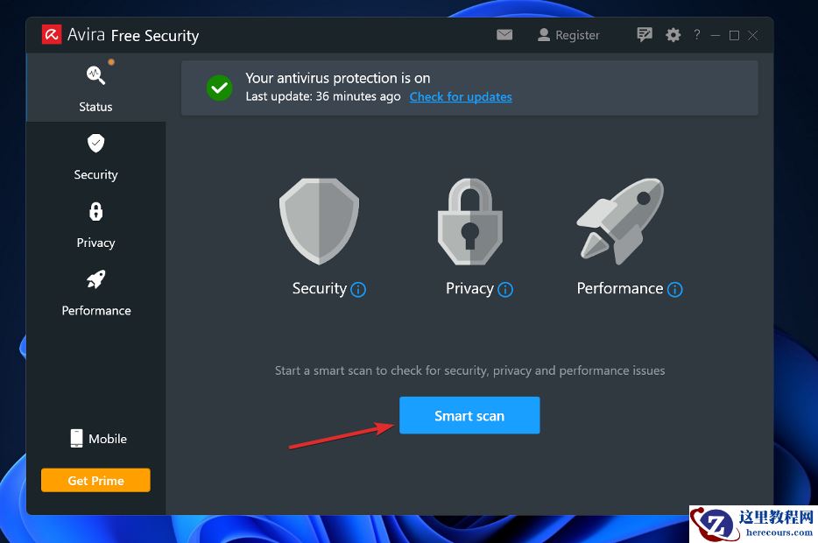Click Register to create an account
Image resolution: width=818 pixels, height=543 pixels.
pyautogui.click(x=568, y=35)
